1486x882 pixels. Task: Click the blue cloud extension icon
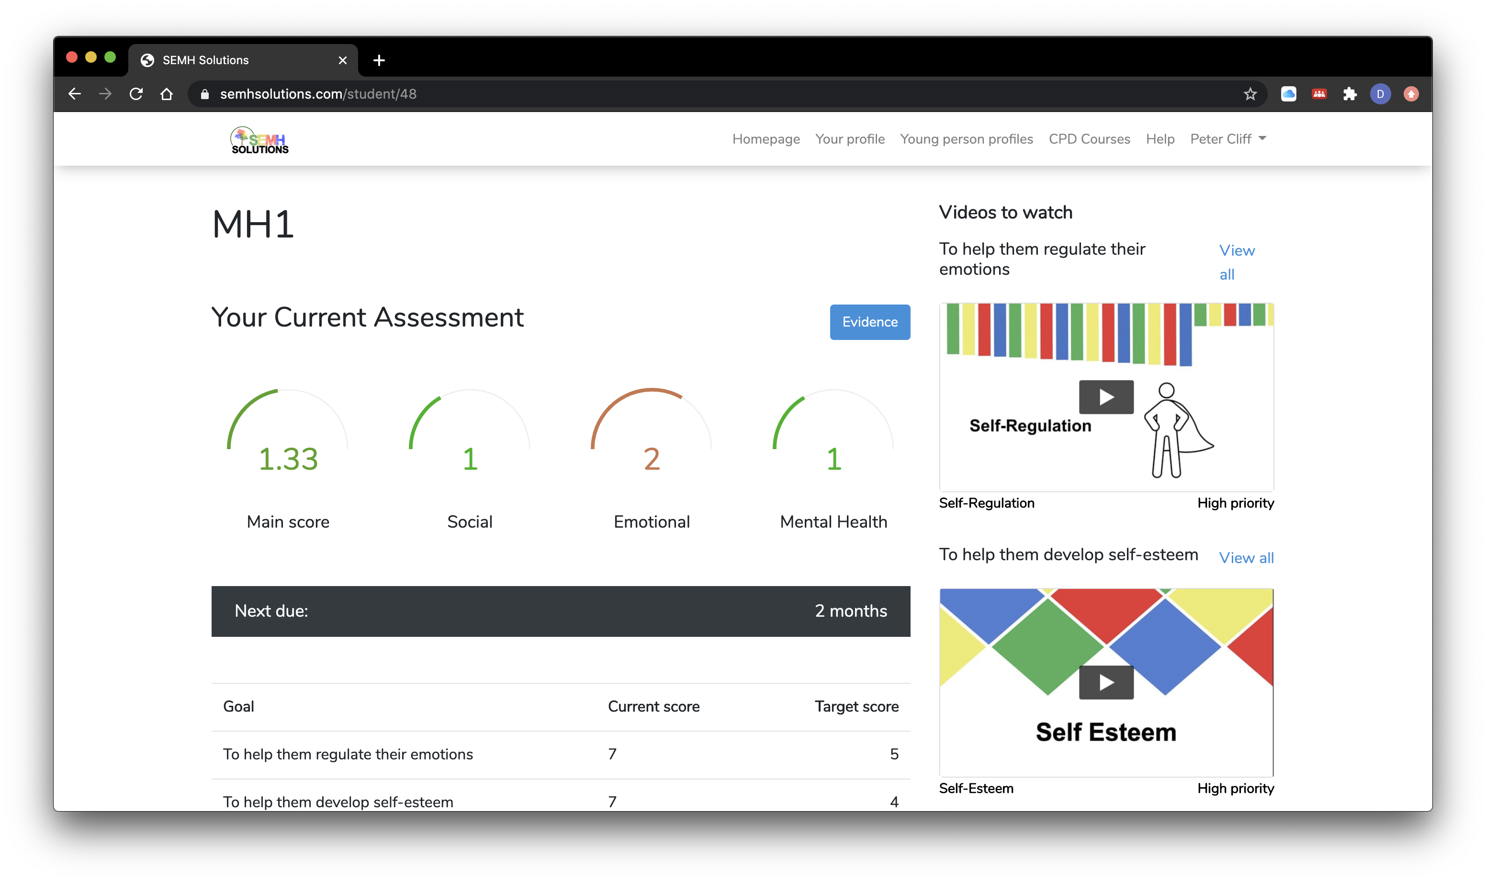pos(1288,94)
